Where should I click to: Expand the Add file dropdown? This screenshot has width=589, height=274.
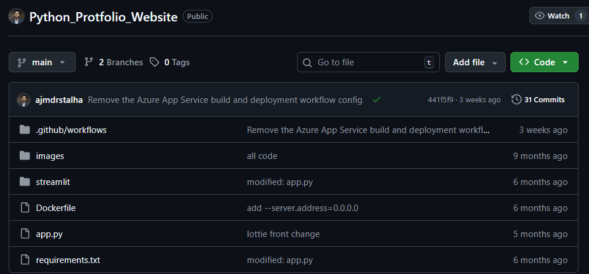click(x=475, y=62)
